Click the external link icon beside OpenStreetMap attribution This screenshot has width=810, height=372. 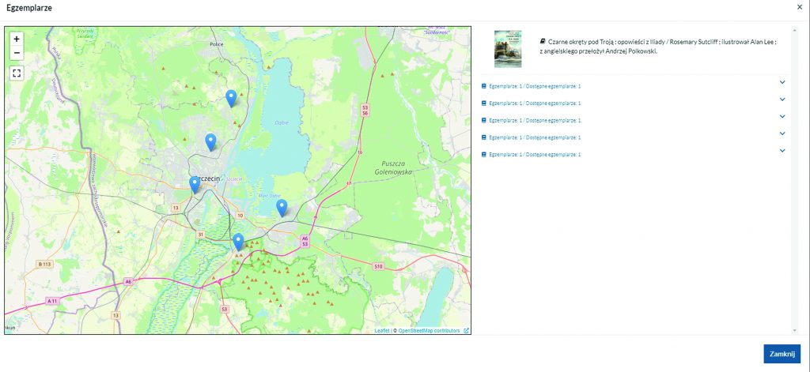466,330
